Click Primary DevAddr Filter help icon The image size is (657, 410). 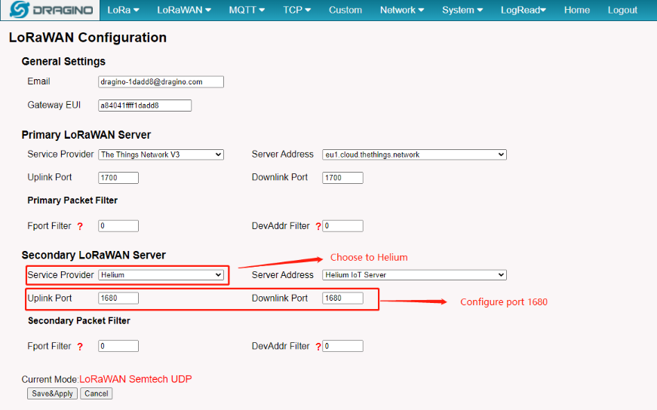(318, 227)
